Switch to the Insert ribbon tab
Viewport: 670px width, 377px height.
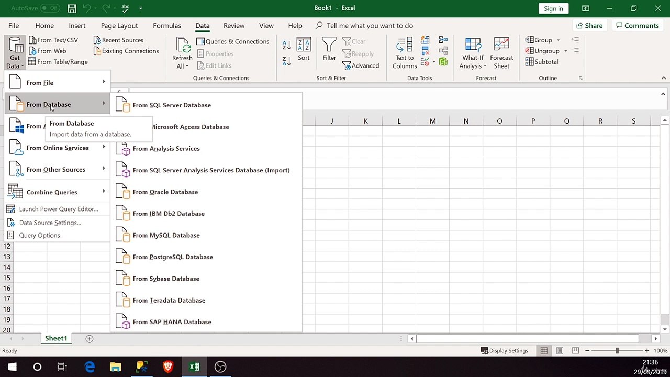tap(77, 25)
